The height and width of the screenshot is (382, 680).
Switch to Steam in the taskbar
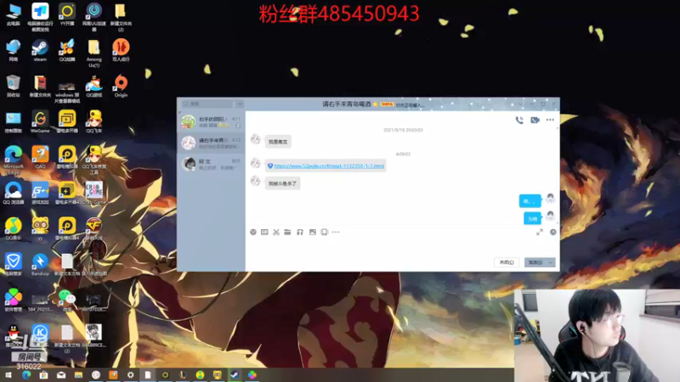pyautogui.click(x=235, y=374)
